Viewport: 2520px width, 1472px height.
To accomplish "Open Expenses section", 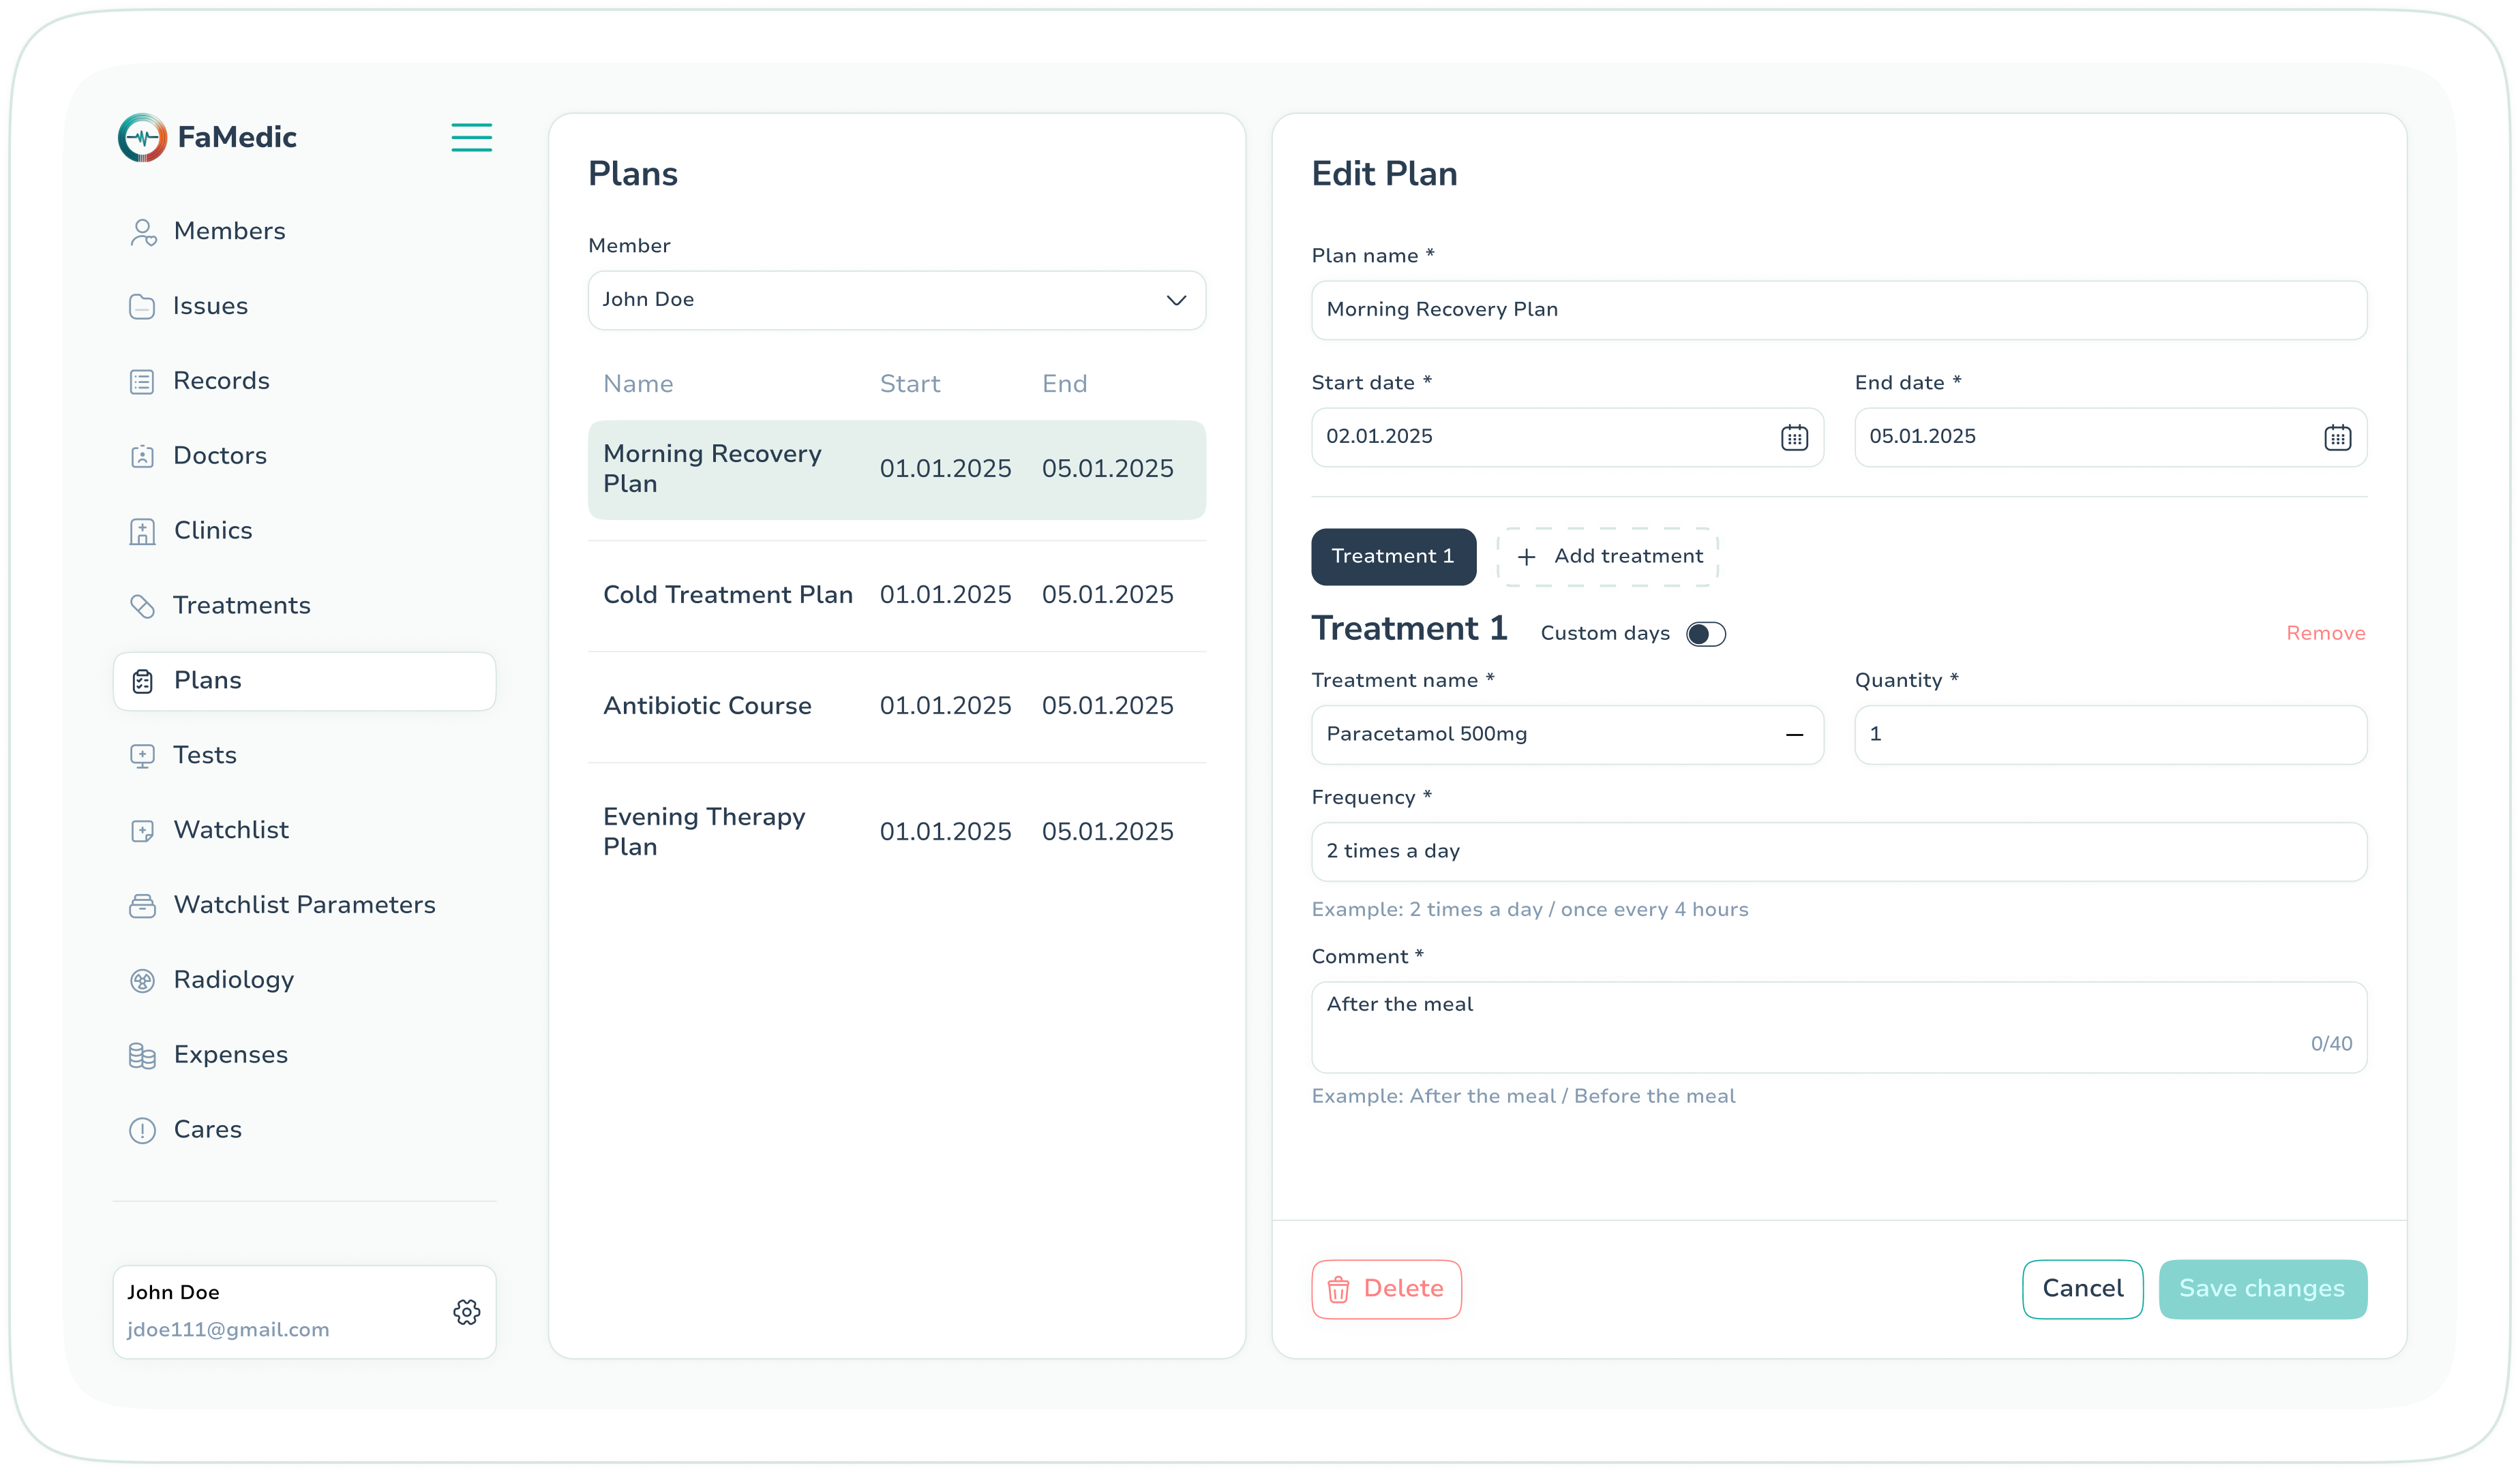I will [x=304, y=1056].
